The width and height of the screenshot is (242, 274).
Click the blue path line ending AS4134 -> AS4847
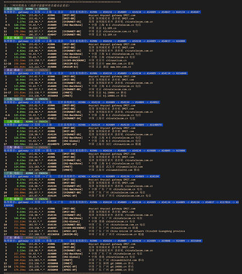point(102,12)
